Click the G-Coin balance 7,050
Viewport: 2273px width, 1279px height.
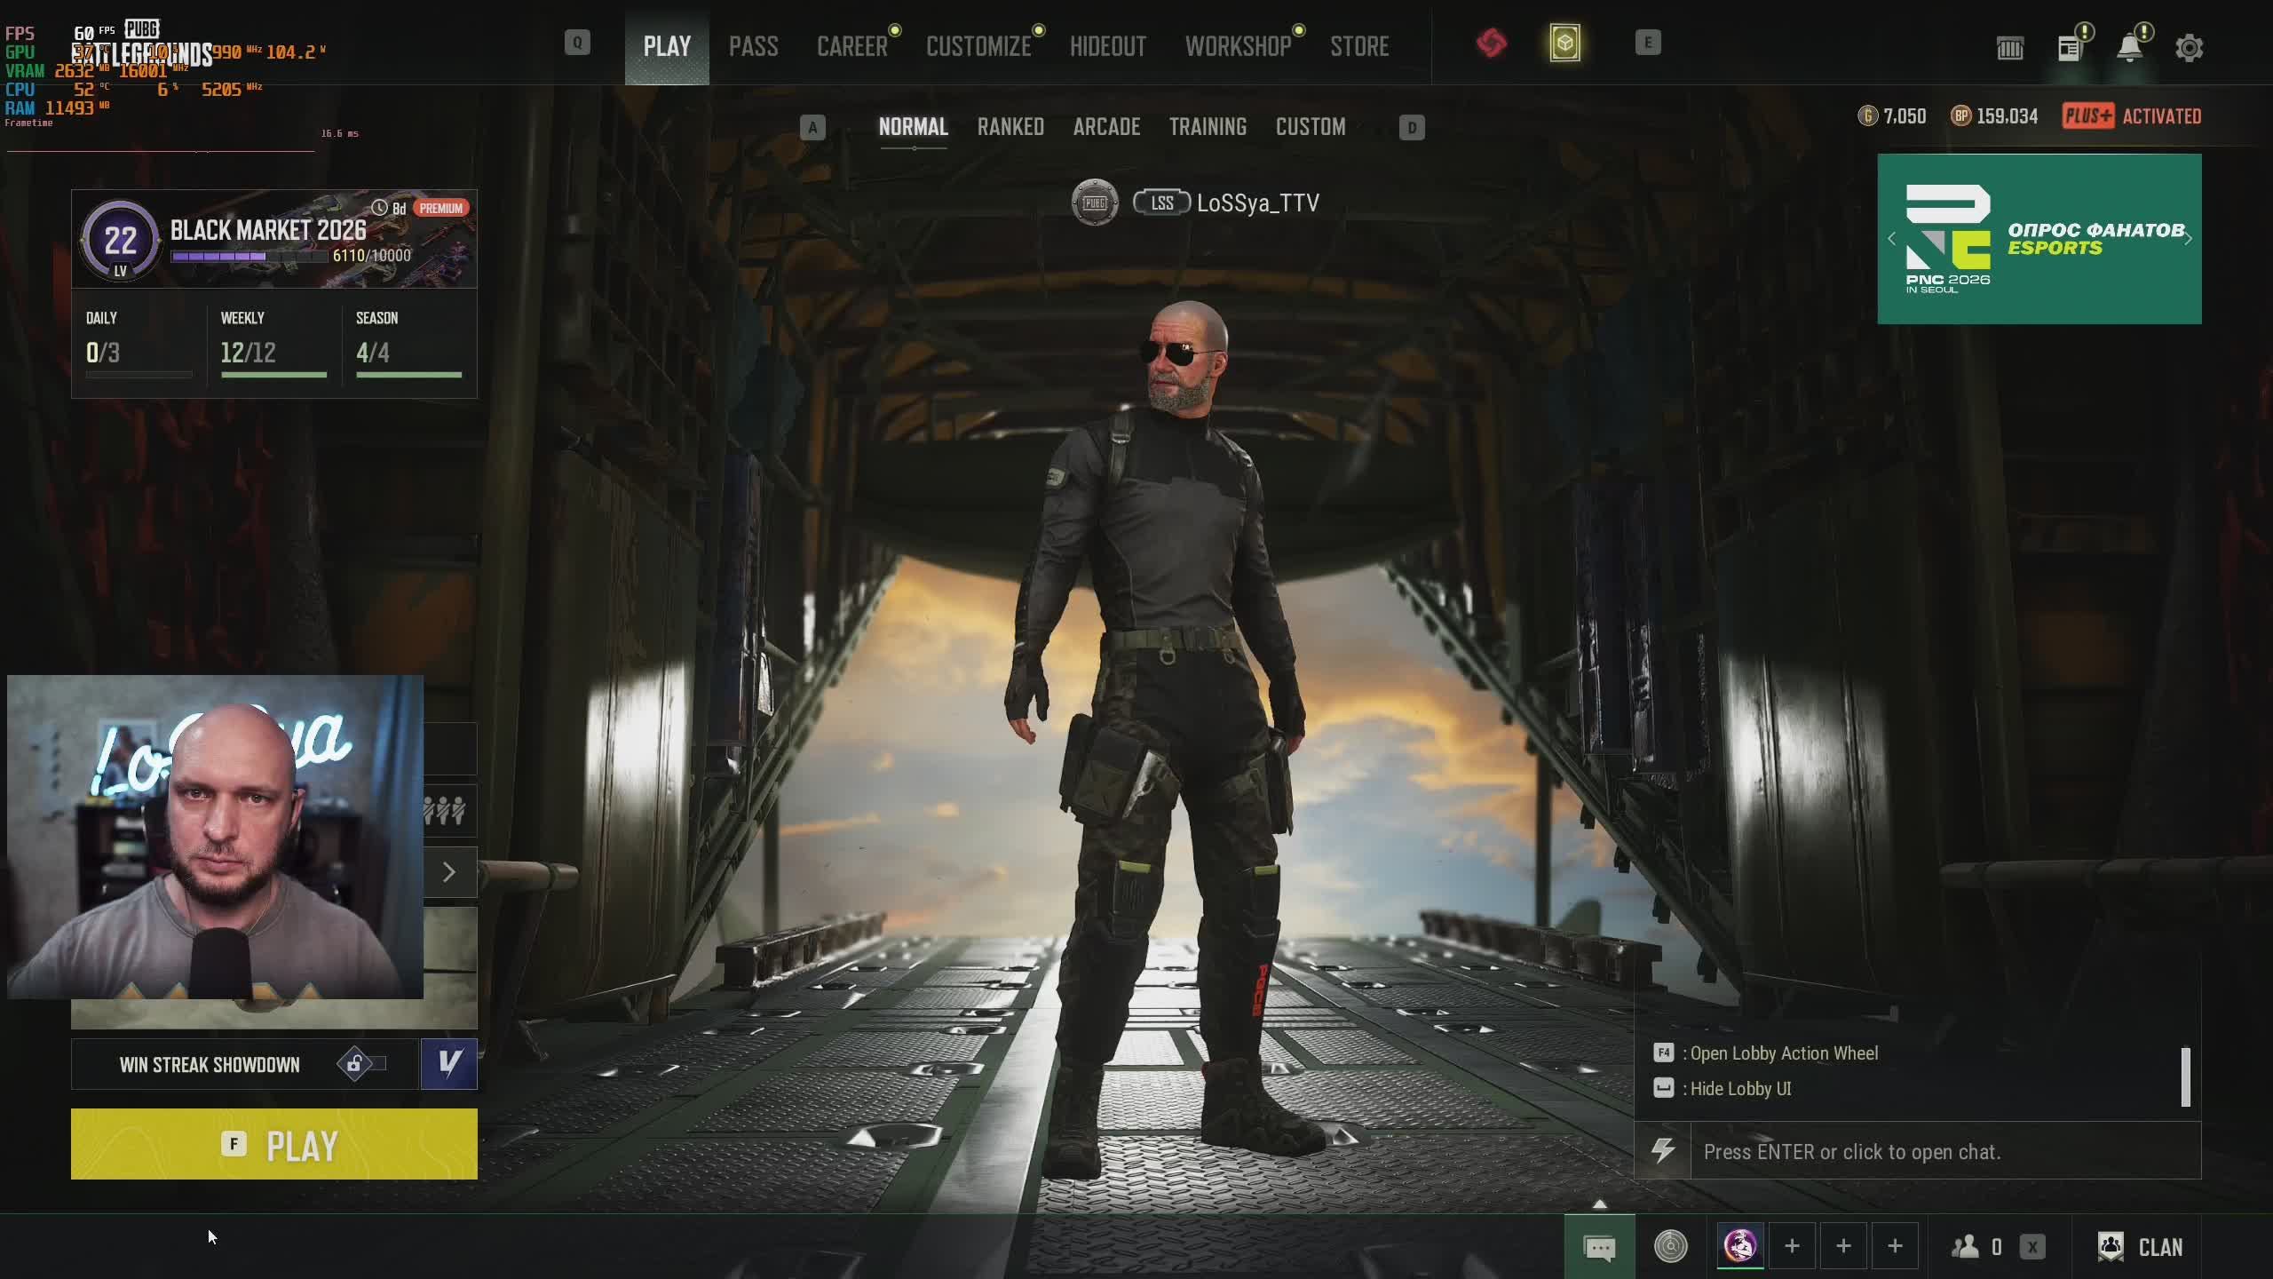[1892, 116]
